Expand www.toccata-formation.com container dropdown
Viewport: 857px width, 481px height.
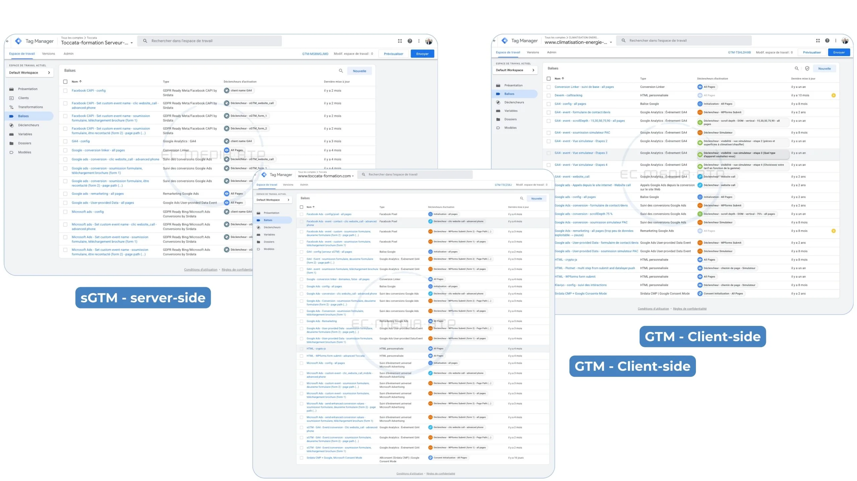pos(353,176)
